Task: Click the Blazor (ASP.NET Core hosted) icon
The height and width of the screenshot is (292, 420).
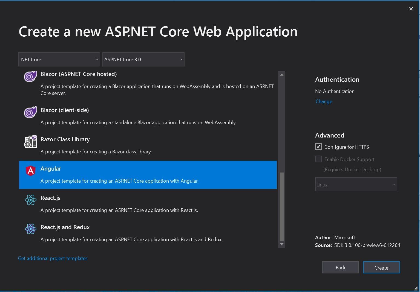Action: (30, 77)
